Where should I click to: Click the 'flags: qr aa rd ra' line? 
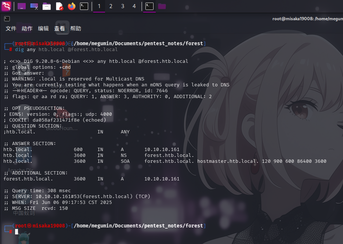coord(108,97)
